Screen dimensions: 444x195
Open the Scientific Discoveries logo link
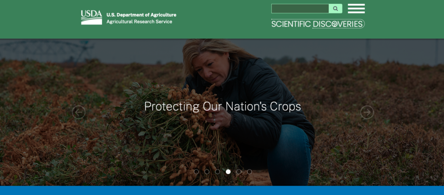tap(318, 24)
